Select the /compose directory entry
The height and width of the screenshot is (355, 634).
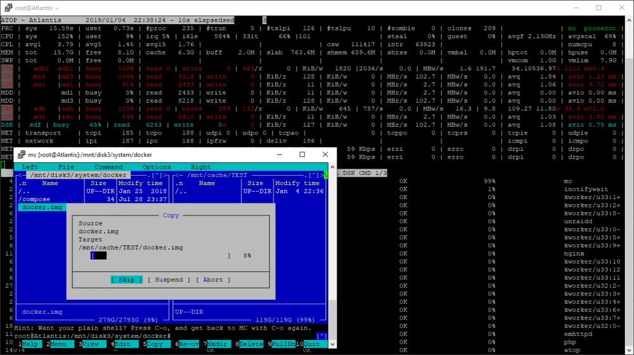[x=34, y=199]
